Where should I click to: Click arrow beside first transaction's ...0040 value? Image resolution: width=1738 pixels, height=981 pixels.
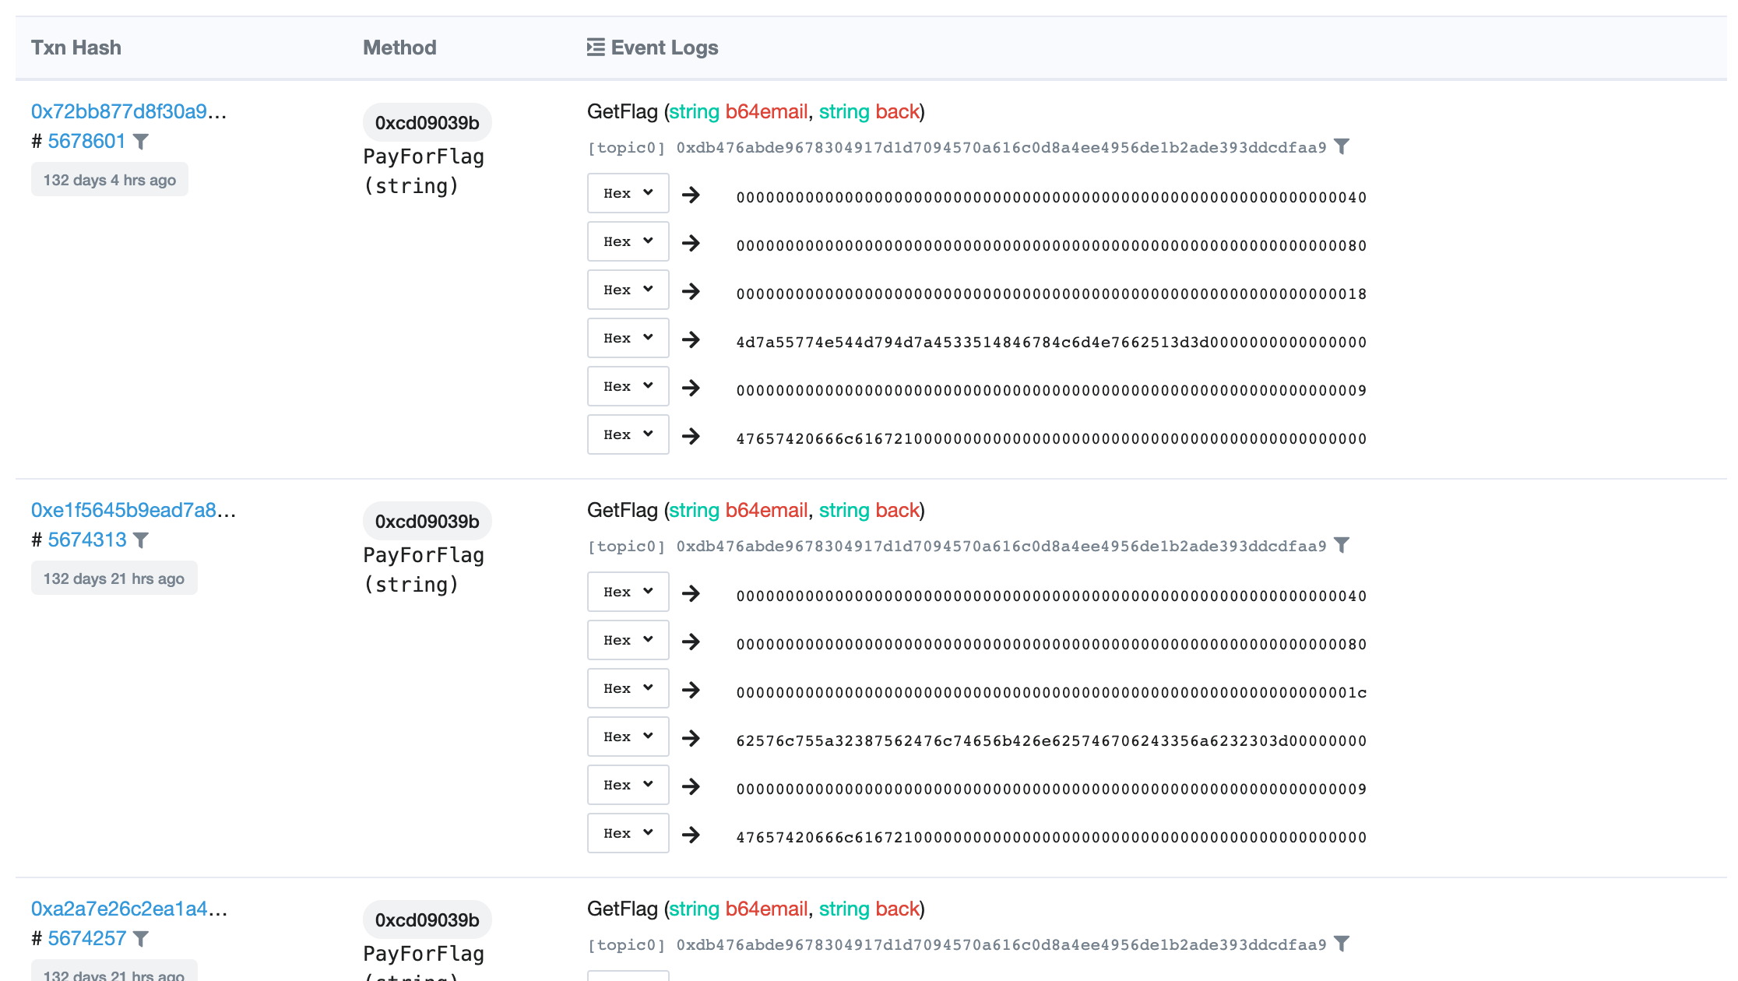tap(691, 195)
